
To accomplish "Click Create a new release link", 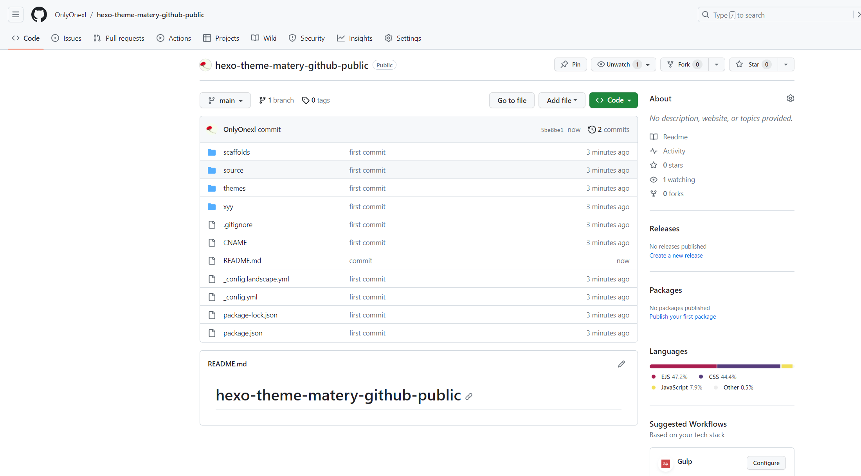I will click(676, 256).
